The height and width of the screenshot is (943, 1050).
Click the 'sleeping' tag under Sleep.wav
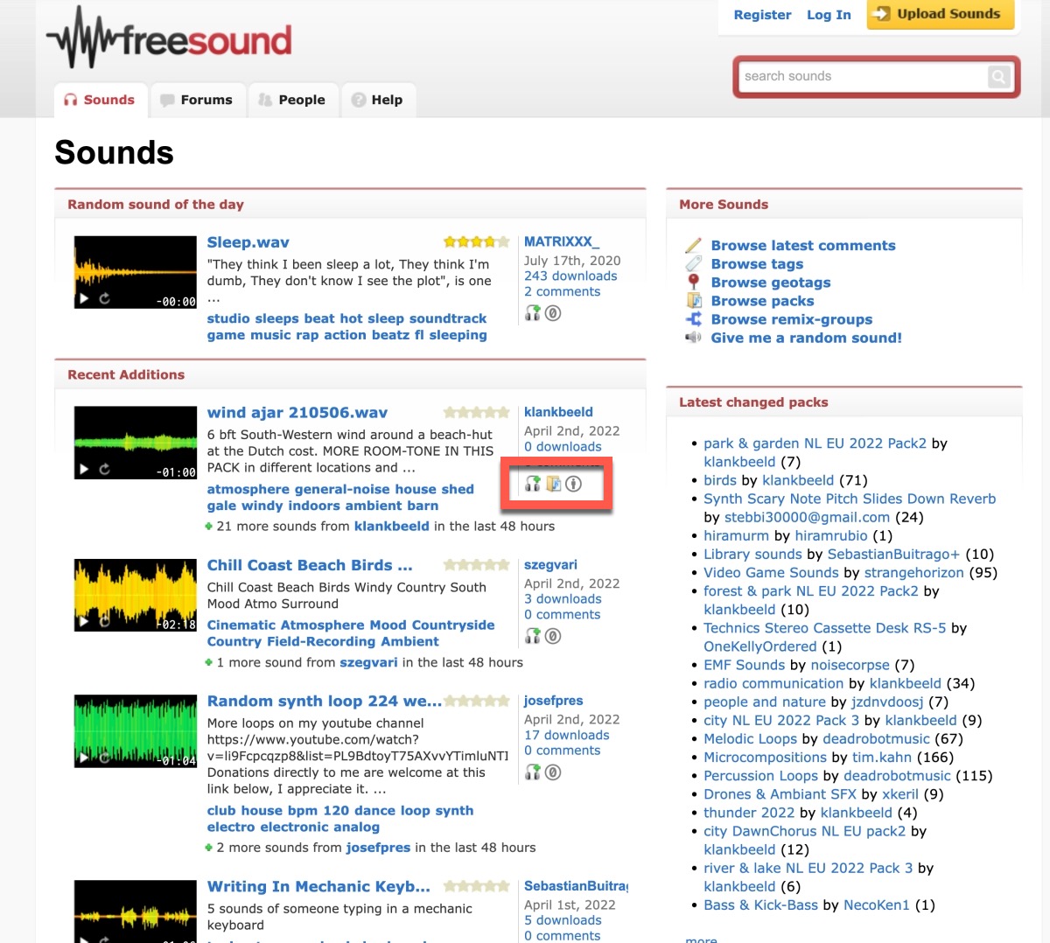458,335
